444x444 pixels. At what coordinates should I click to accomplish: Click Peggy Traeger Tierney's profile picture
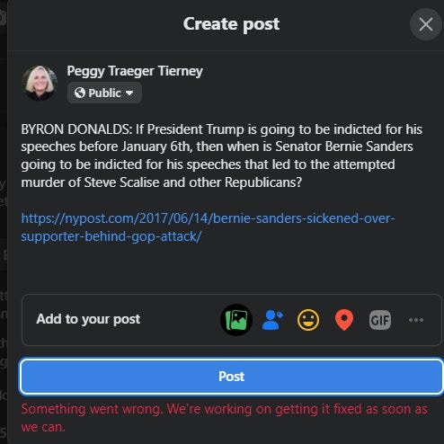(x=40, y=83)
